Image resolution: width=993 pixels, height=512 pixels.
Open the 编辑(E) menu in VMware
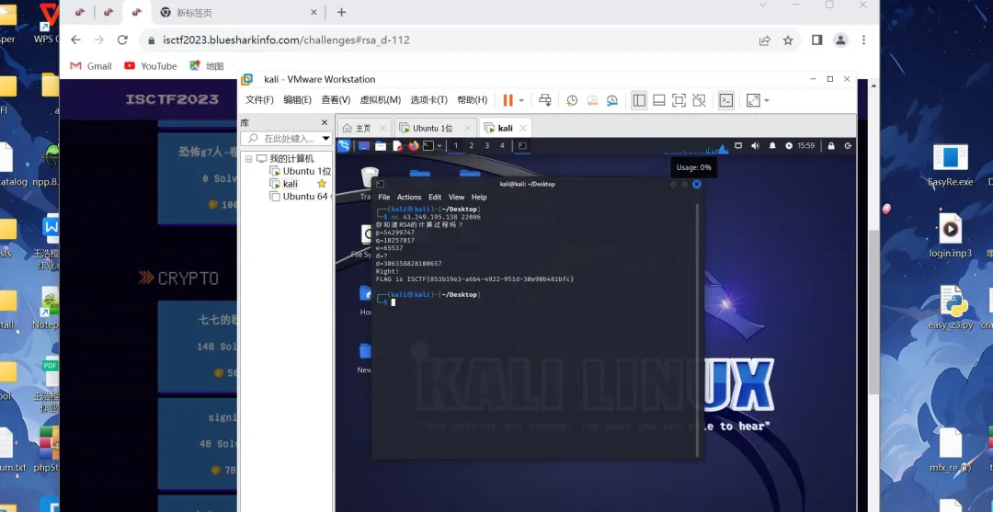click(x=297, y=100)
